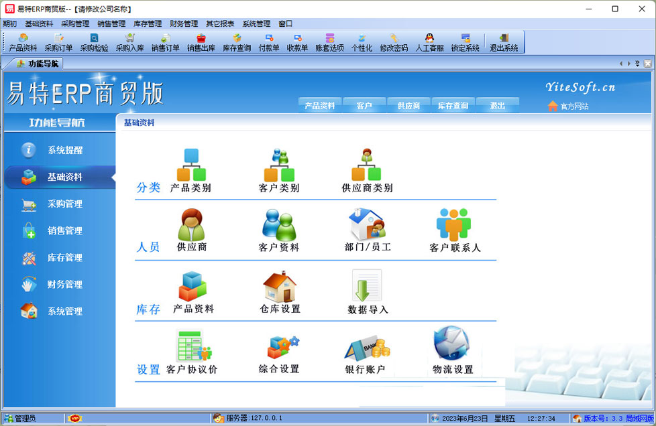Viewport: 656px width, 426px height.
Task: Open 产品类别 category icon
Action: click(x=190, y=166)
